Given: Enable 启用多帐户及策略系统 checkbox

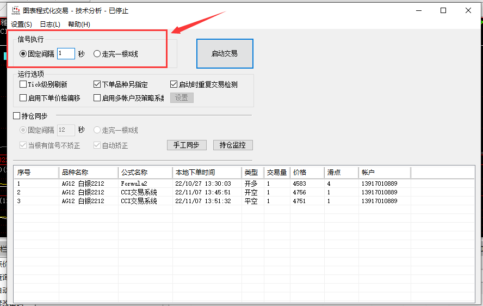Looking at the screenshot, I should (x=97, y=98).
